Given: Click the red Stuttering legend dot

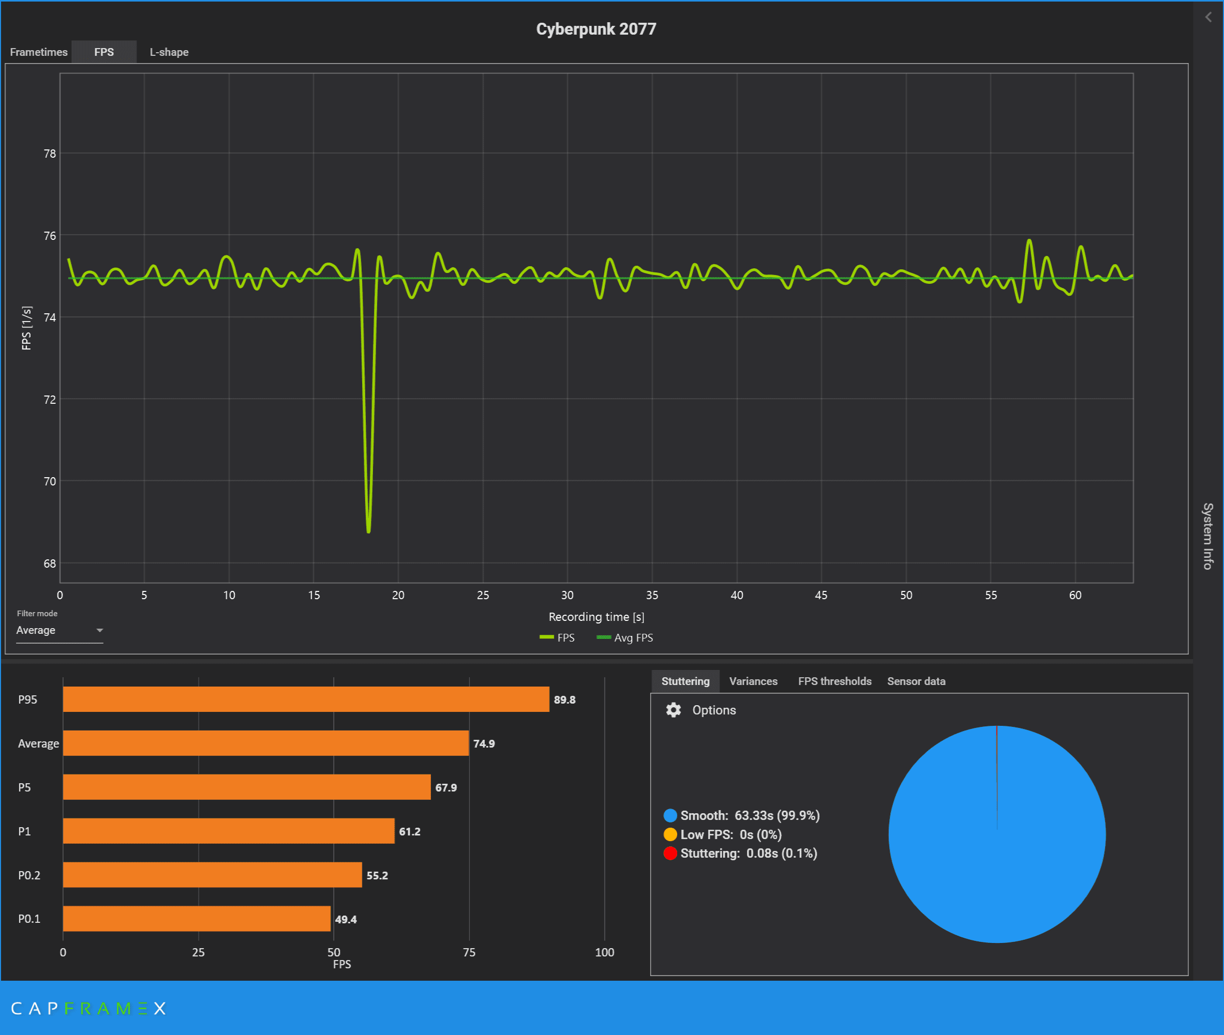Looking at the screenshot, I should [670, 853].
